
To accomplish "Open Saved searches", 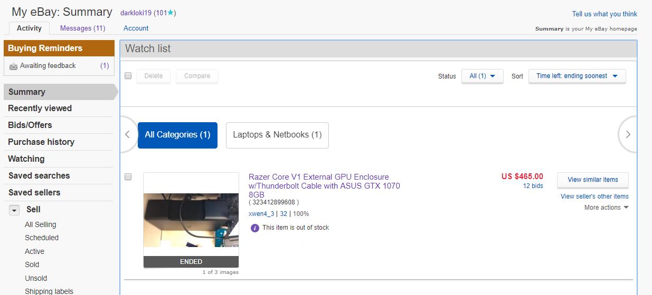I will (39, 175).
